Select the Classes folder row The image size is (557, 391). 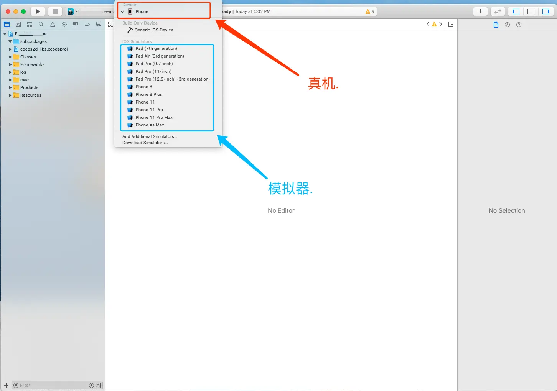53,57
